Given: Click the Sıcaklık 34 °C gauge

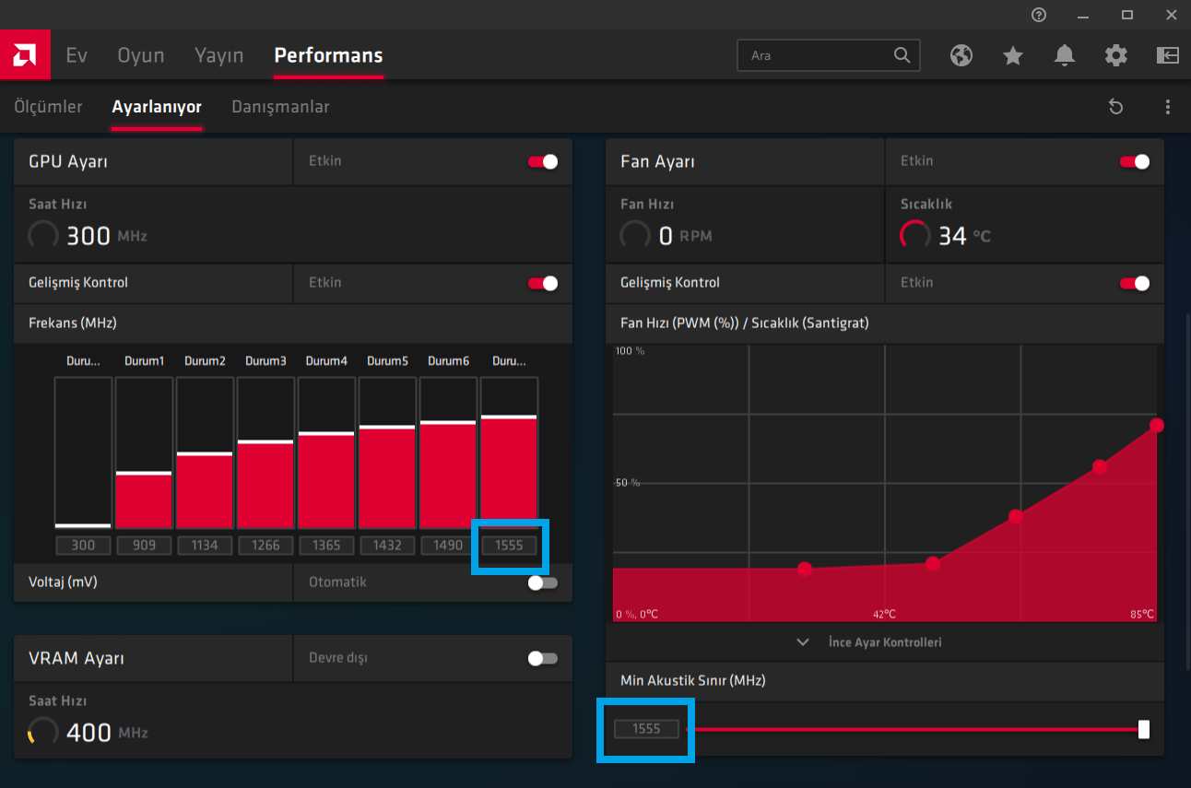Looking at the screenshot, I should pos(915,235).
